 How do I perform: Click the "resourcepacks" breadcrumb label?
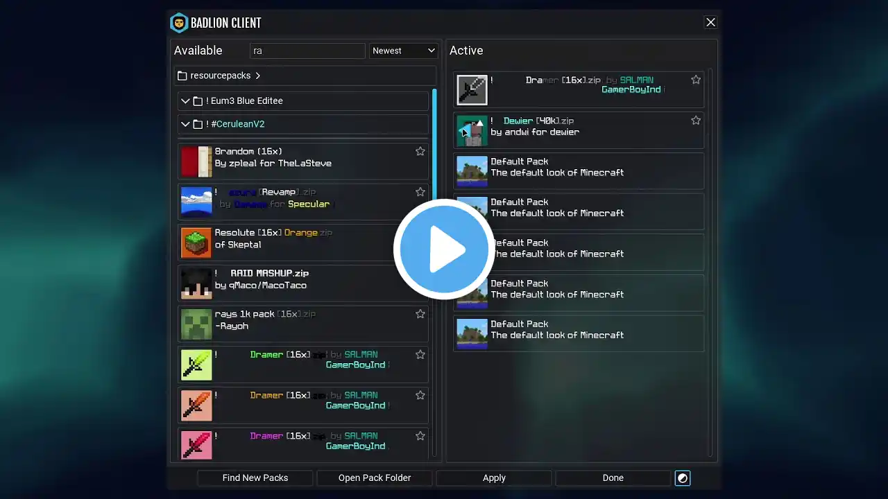pyautogui.click(x=221, y=76)
